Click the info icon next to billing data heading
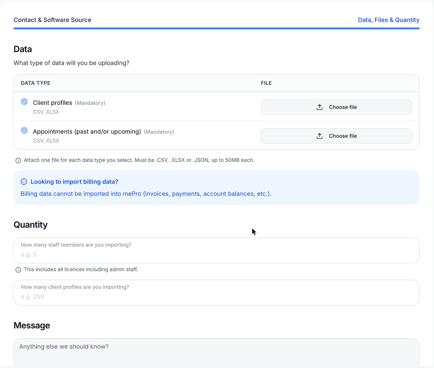434x368 pixels. pos(24,182)
